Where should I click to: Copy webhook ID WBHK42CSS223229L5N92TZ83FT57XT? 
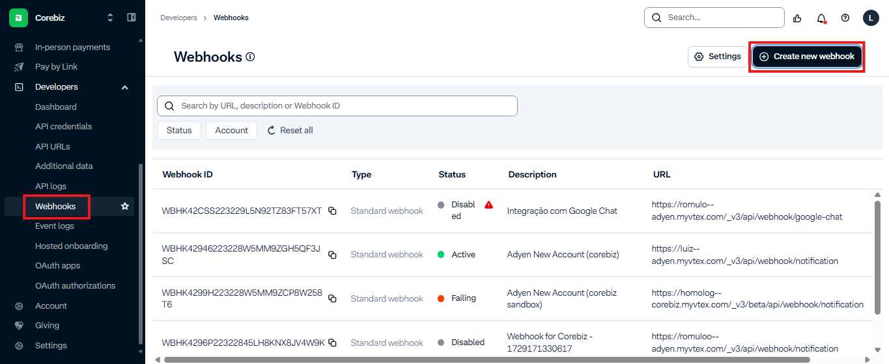coord(332,211)
